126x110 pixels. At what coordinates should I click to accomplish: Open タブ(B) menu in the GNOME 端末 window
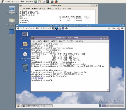(58, 9)
